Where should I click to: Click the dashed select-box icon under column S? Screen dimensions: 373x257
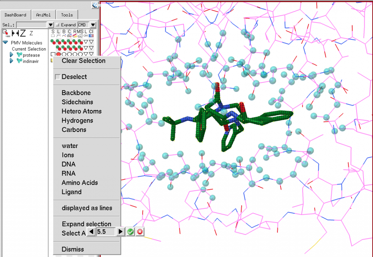(53, 36)
